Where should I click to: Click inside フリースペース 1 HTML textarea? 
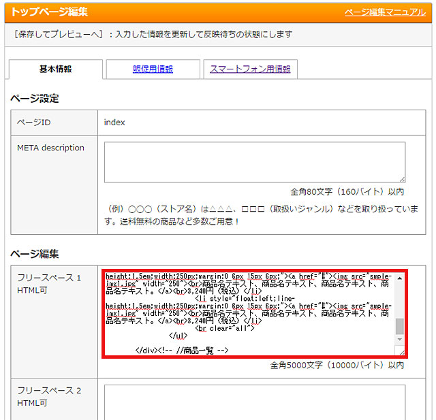coord(249,314)
